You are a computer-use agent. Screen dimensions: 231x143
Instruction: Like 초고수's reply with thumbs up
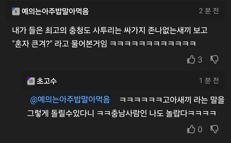click(191, 129)
